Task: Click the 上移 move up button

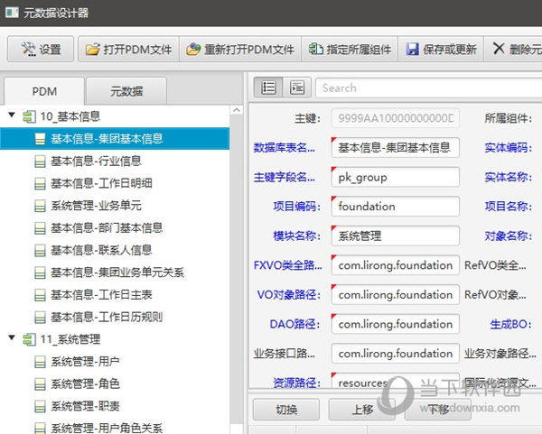Action: pyautogui.click(x=362, y=410)
